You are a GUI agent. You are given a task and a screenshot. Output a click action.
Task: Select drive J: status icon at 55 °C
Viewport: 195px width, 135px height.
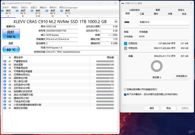tap(2, 11)
